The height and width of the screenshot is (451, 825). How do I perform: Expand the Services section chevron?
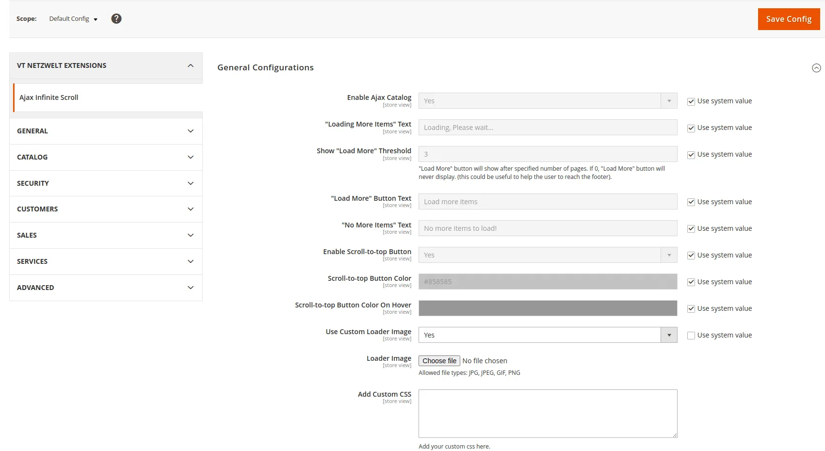click(x=191, y=261)
